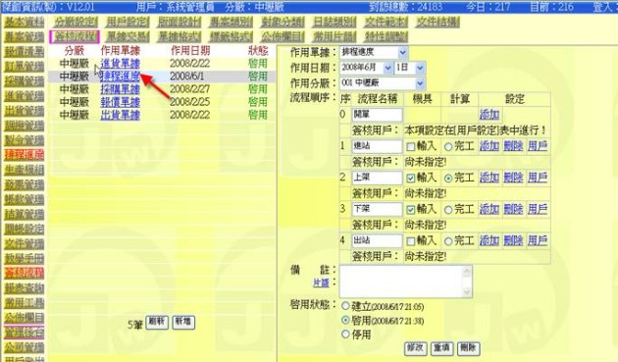Screen dimensions: 618x362
Task: Open the day dropdown showing 1日
Action: [410, 68]
